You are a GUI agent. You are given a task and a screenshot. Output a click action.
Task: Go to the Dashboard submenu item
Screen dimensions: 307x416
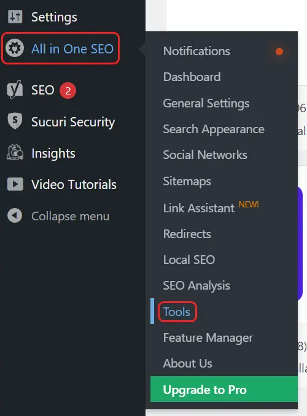(192, 77)
